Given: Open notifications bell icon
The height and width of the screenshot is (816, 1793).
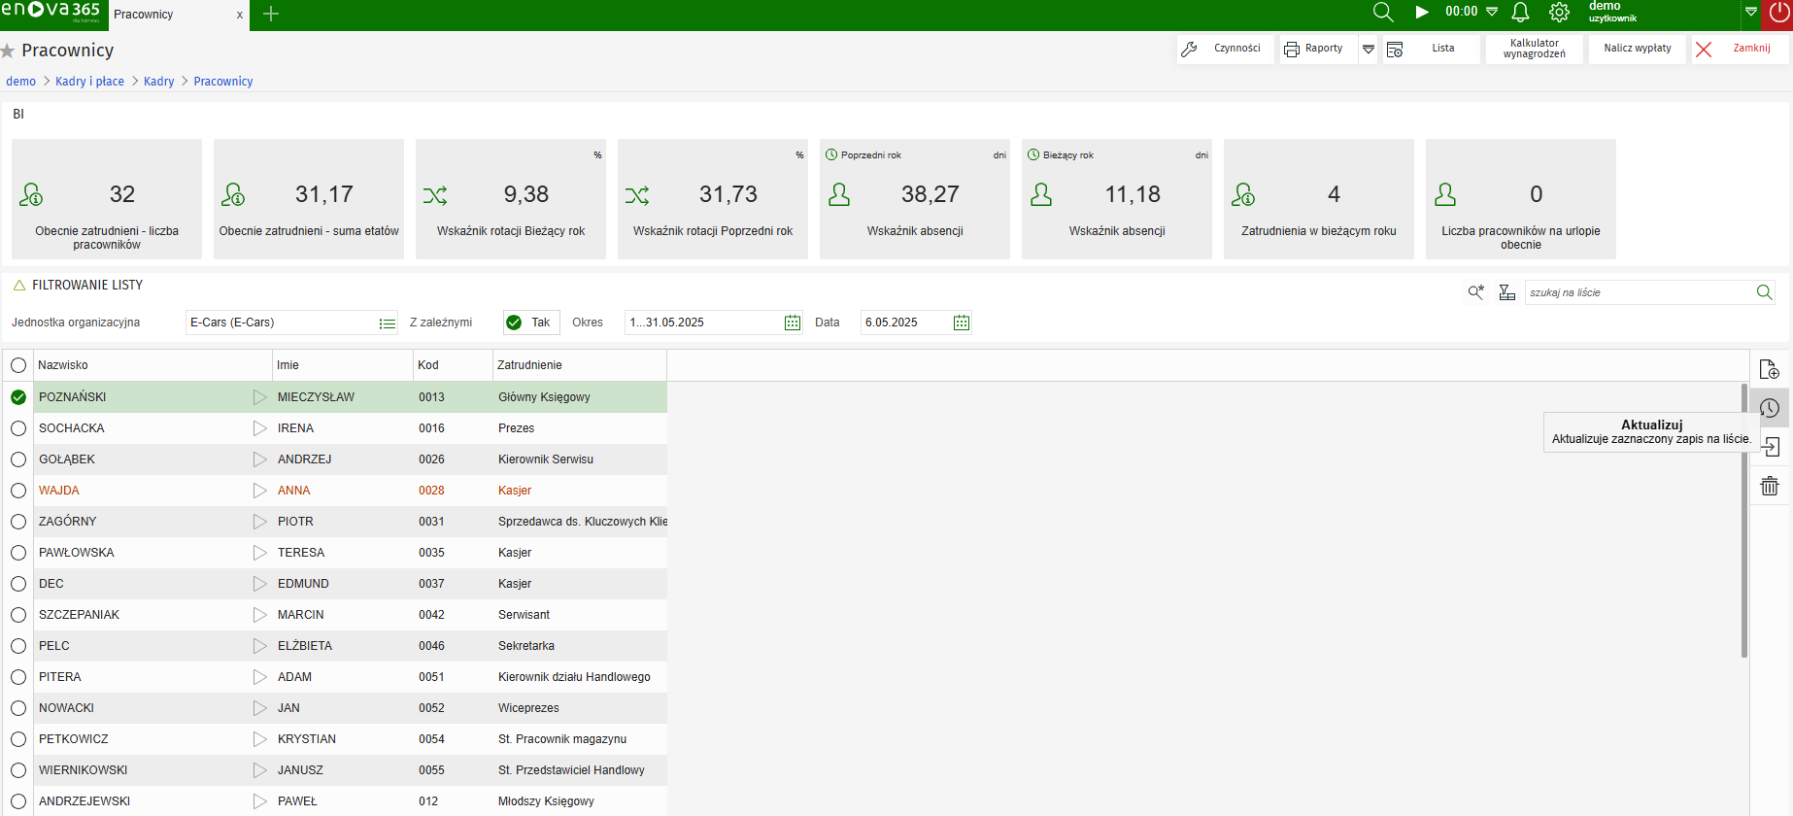Looking at the screenshot, I should coord(1521,13).
